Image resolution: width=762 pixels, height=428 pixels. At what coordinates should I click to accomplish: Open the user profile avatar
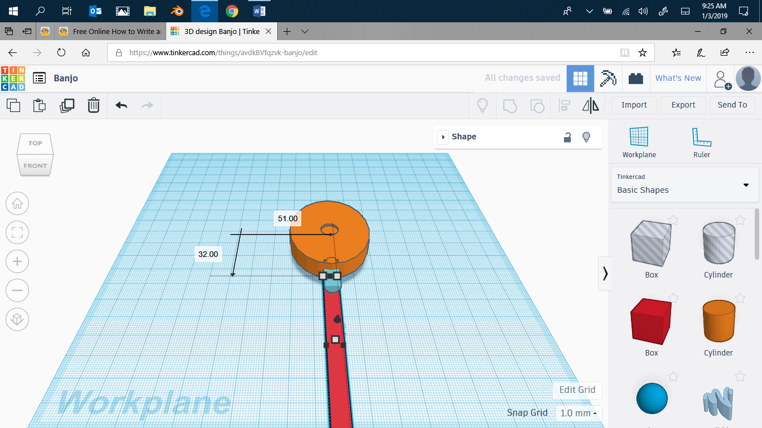[748, 79]
